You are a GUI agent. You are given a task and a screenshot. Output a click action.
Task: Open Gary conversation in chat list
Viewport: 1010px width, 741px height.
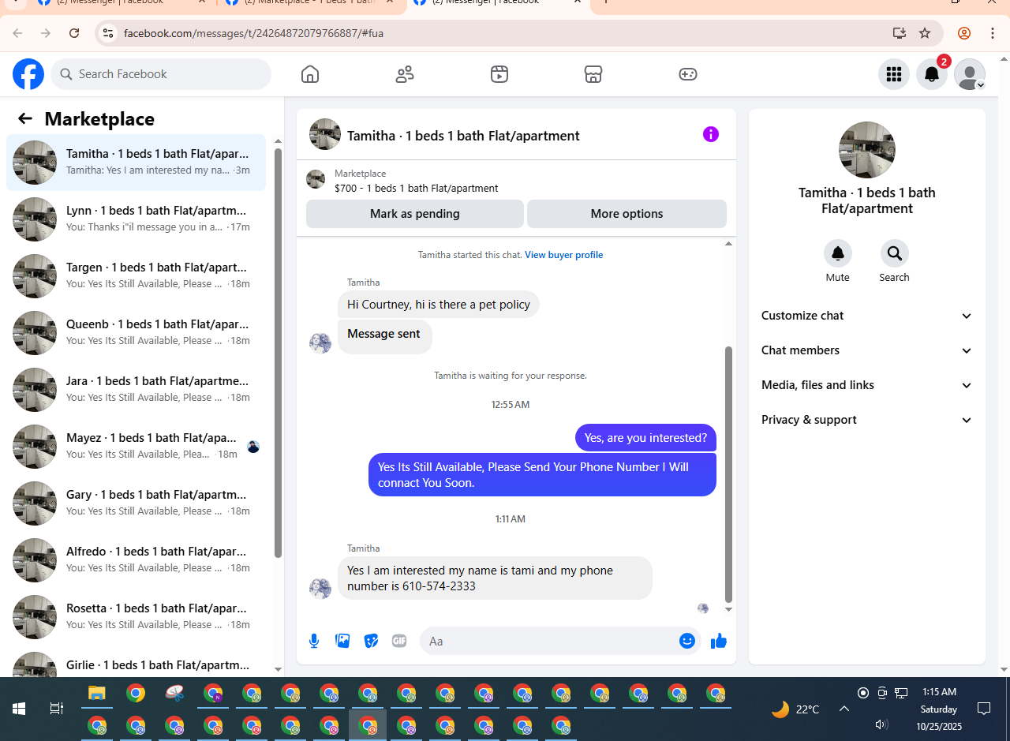pos(137,503)
